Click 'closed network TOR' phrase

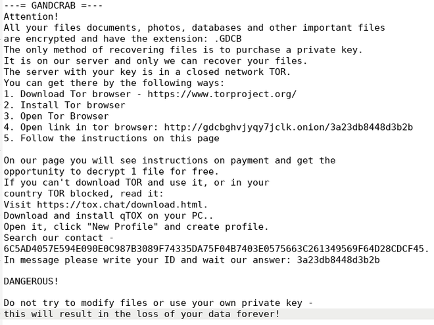[235, 72]
